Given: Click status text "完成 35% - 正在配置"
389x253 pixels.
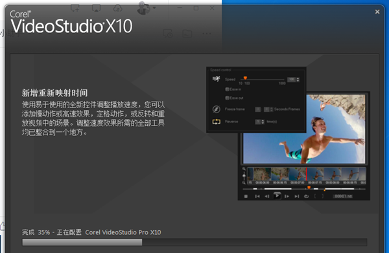Looking at the screenshot, I should (52, 232).
